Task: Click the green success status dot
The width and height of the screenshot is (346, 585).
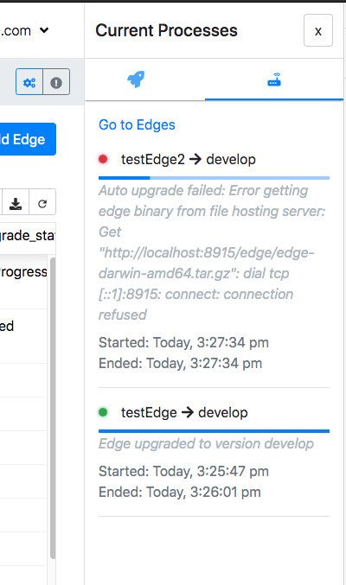Action: [103, 412]
